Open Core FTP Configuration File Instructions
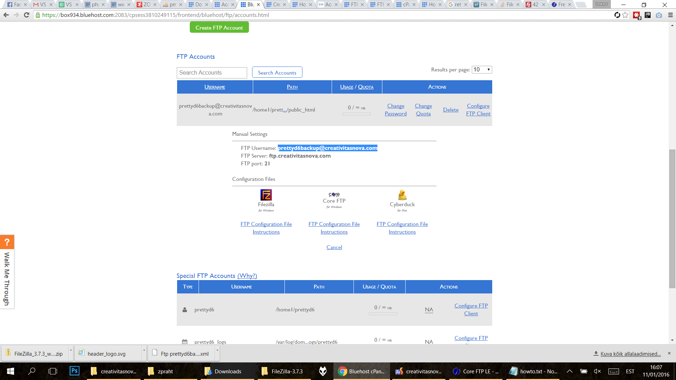The image size is (676, 380). tap(333, 227)
